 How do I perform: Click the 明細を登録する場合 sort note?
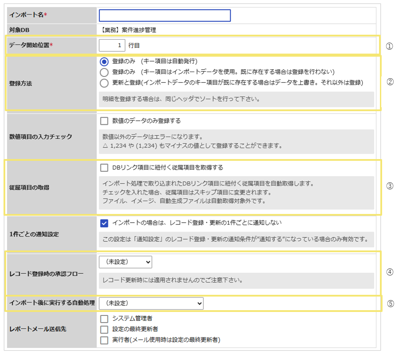coord(181,99)
